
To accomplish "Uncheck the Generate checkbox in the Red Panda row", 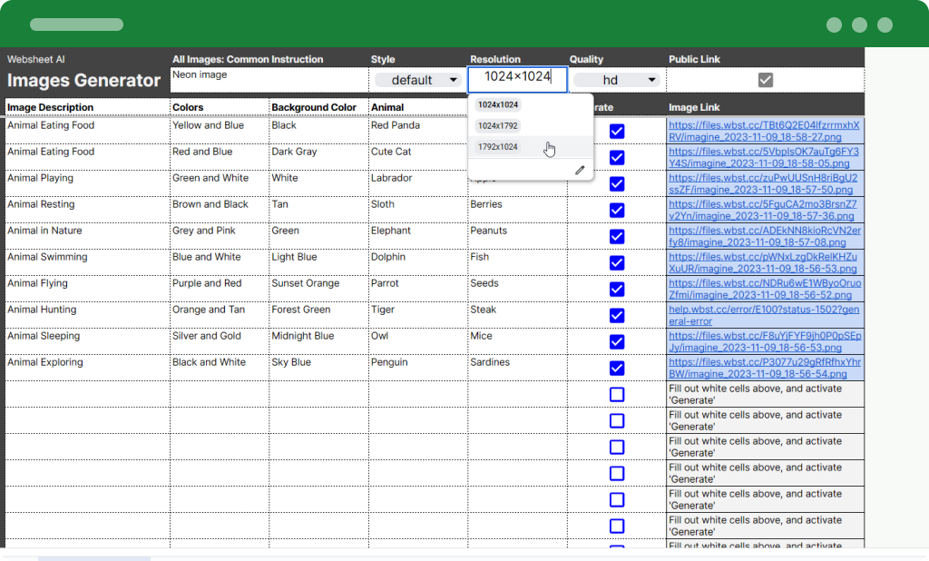I will [x=617, y=131].
